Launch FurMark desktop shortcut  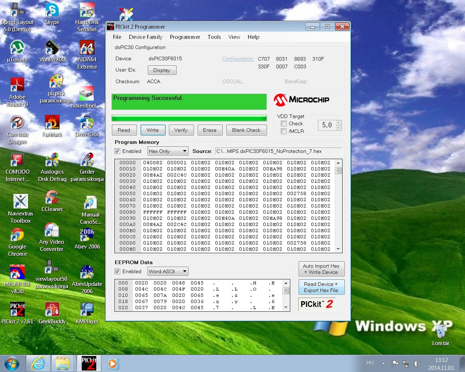coord(52,126)
